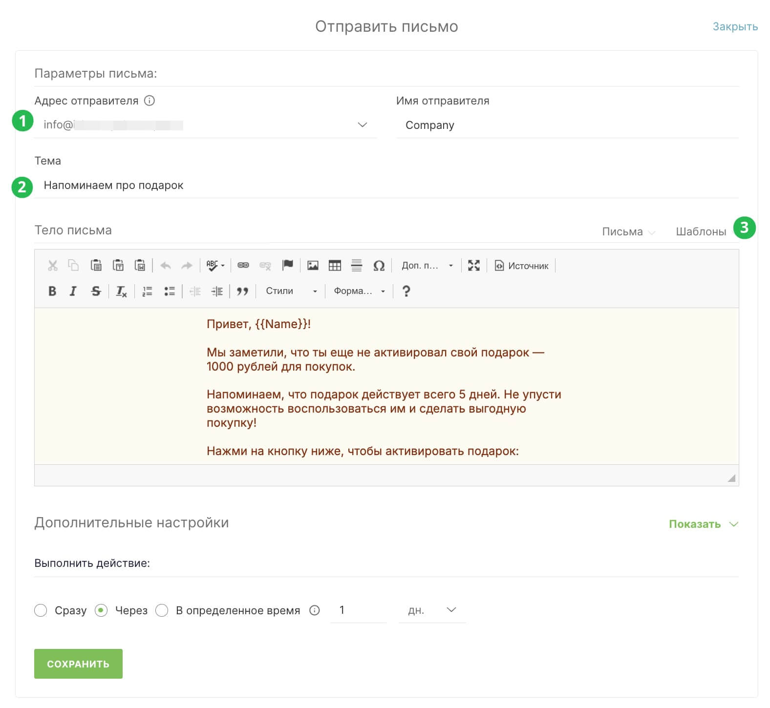Click the question mark help icon
770x708 pixels.
406,291
